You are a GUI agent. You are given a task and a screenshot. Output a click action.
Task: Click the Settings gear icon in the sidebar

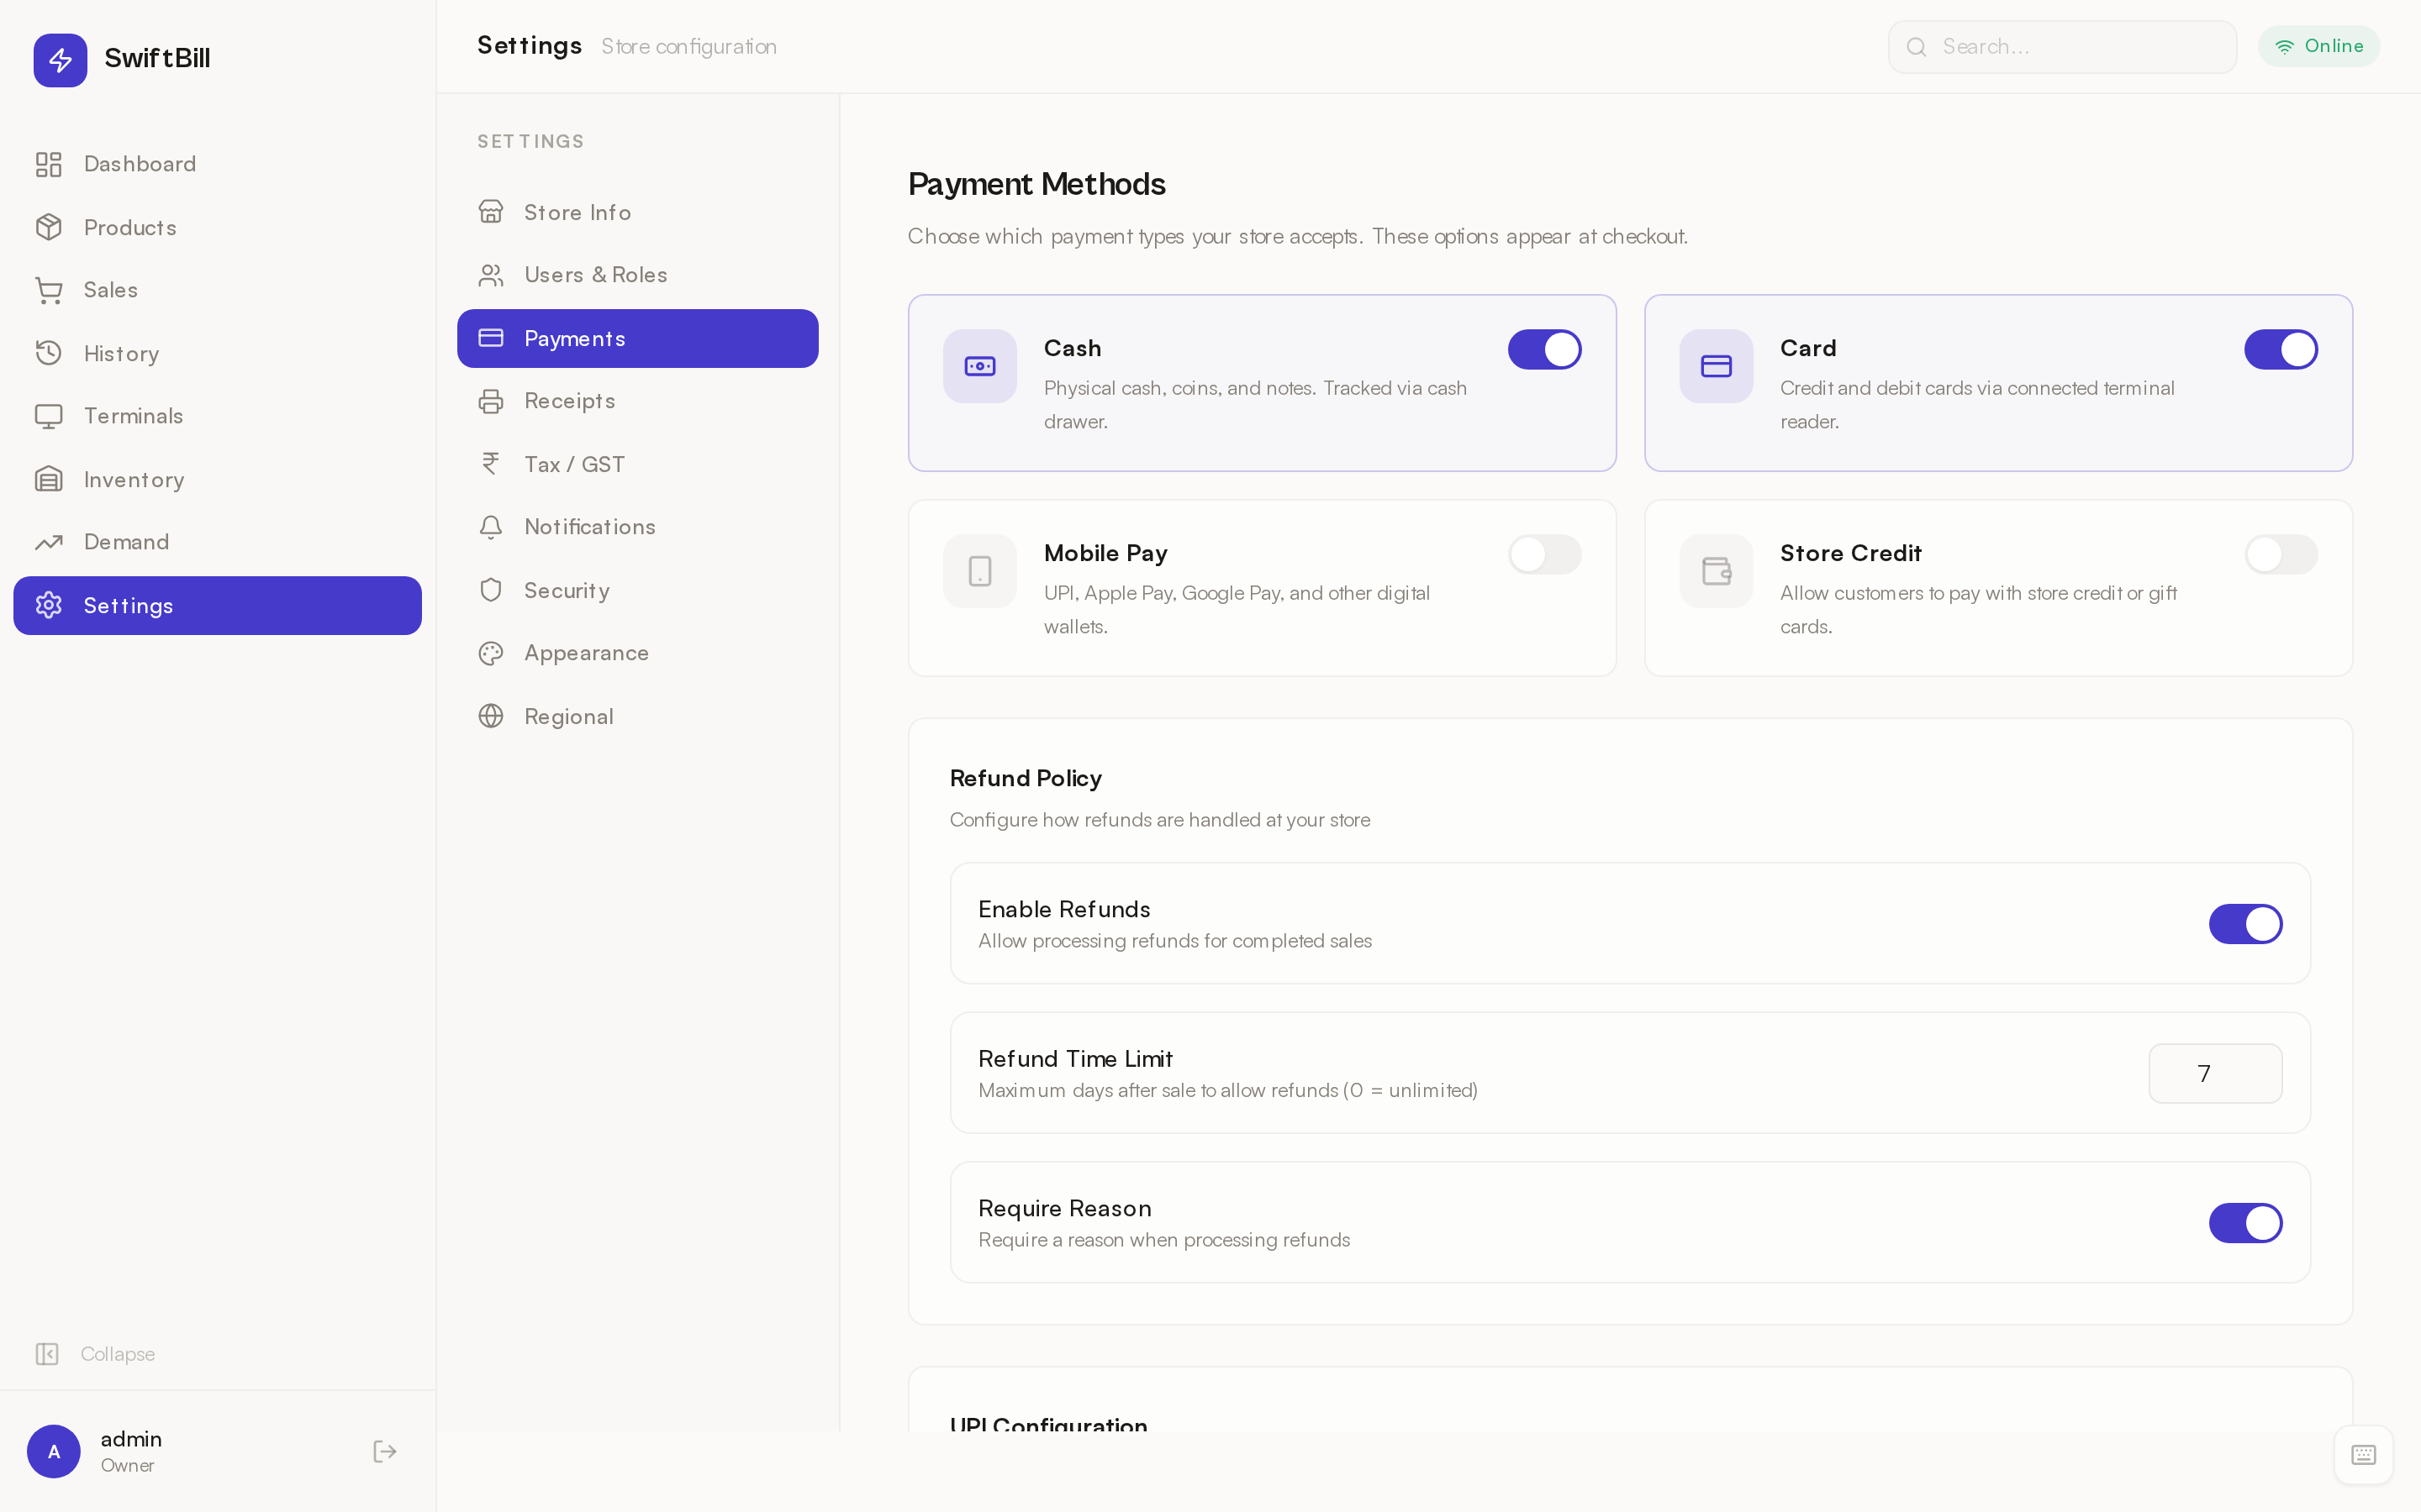[x=49, y=605]
